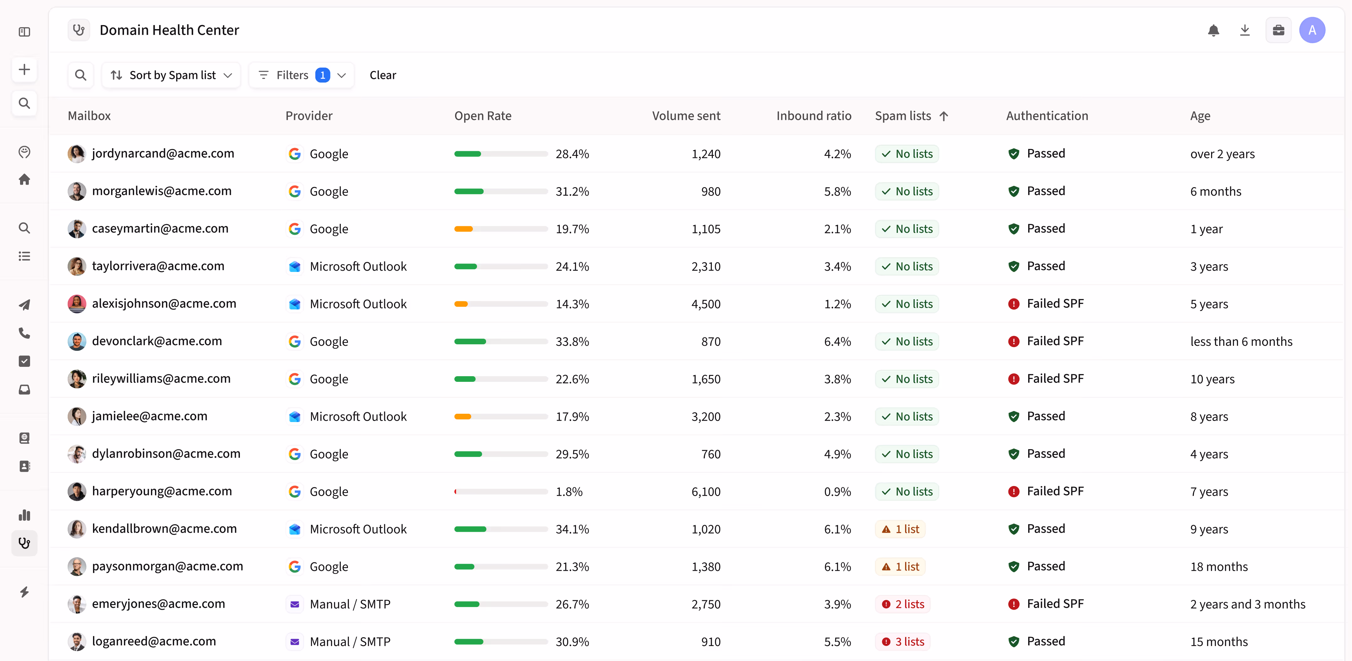
Task: Open the notebook sidebar icon above contacts
Action: coord(24,438)
